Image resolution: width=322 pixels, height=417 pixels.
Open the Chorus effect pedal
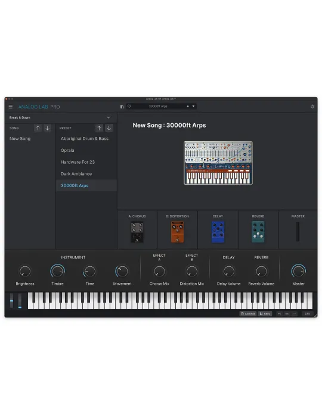(x=137, y=232)
